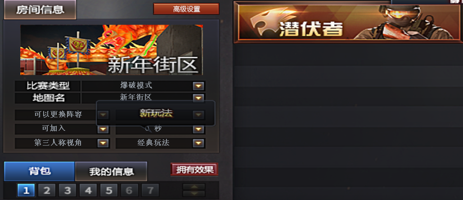
Task: Select backpack slot 3
Action: click(67, 190)
